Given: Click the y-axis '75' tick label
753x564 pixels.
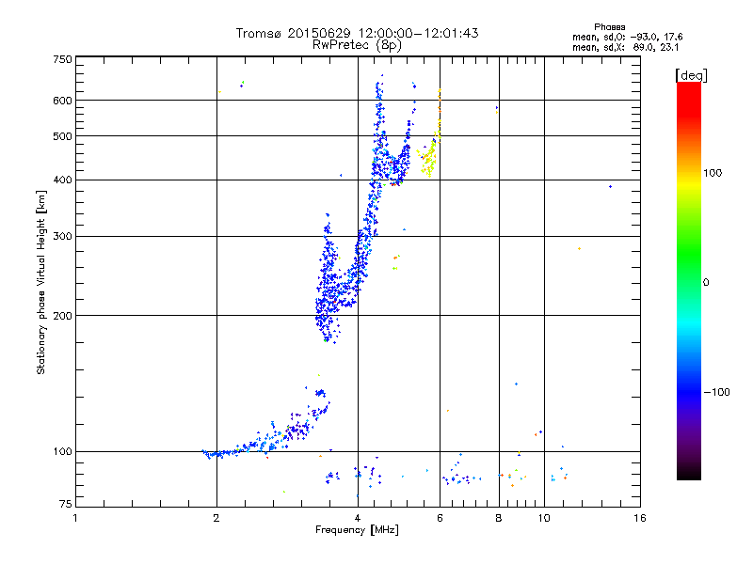Looking at the screenshot, I should [65, 504].
